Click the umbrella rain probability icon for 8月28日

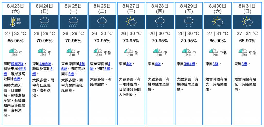coord(158,52)
